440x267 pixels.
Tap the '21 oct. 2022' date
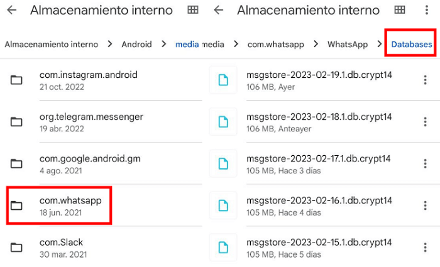point(62,87)
